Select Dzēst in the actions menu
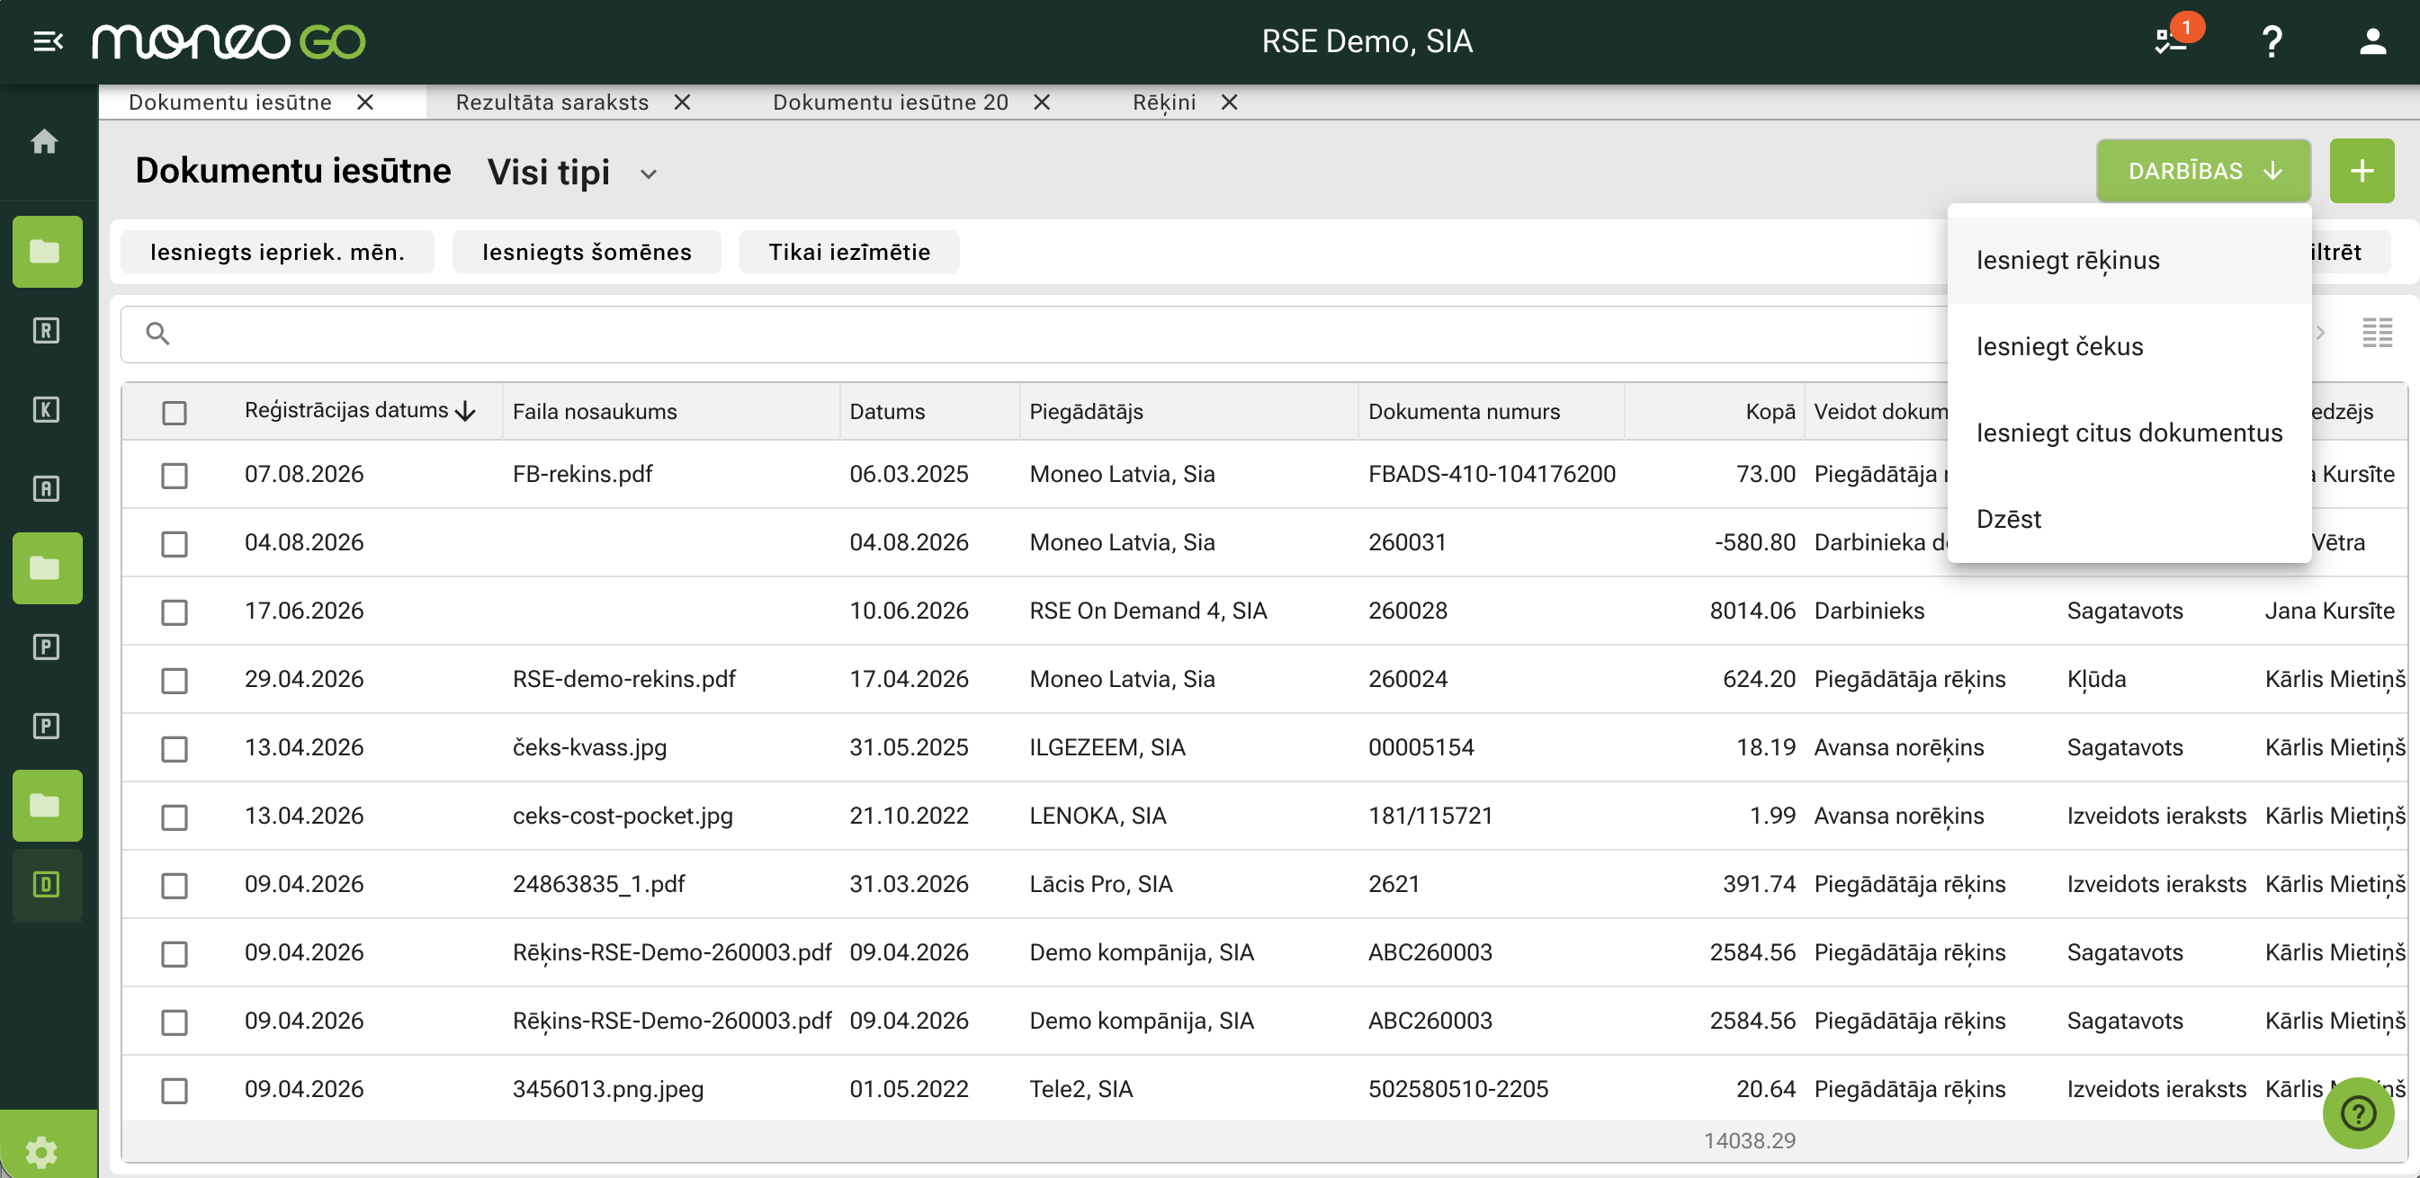2420x1178 pixels. tap(2129, 520)
